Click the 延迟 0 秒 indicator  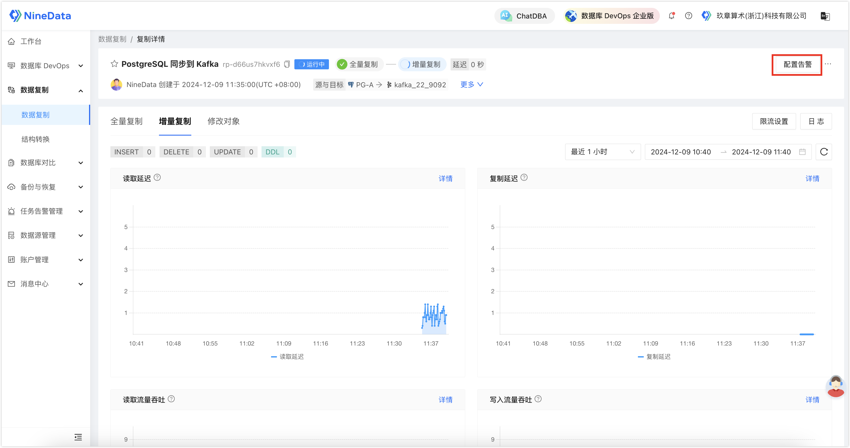click(468, 64)
